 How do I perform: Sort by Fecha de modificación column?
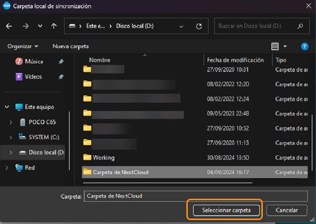coord(235,60)
